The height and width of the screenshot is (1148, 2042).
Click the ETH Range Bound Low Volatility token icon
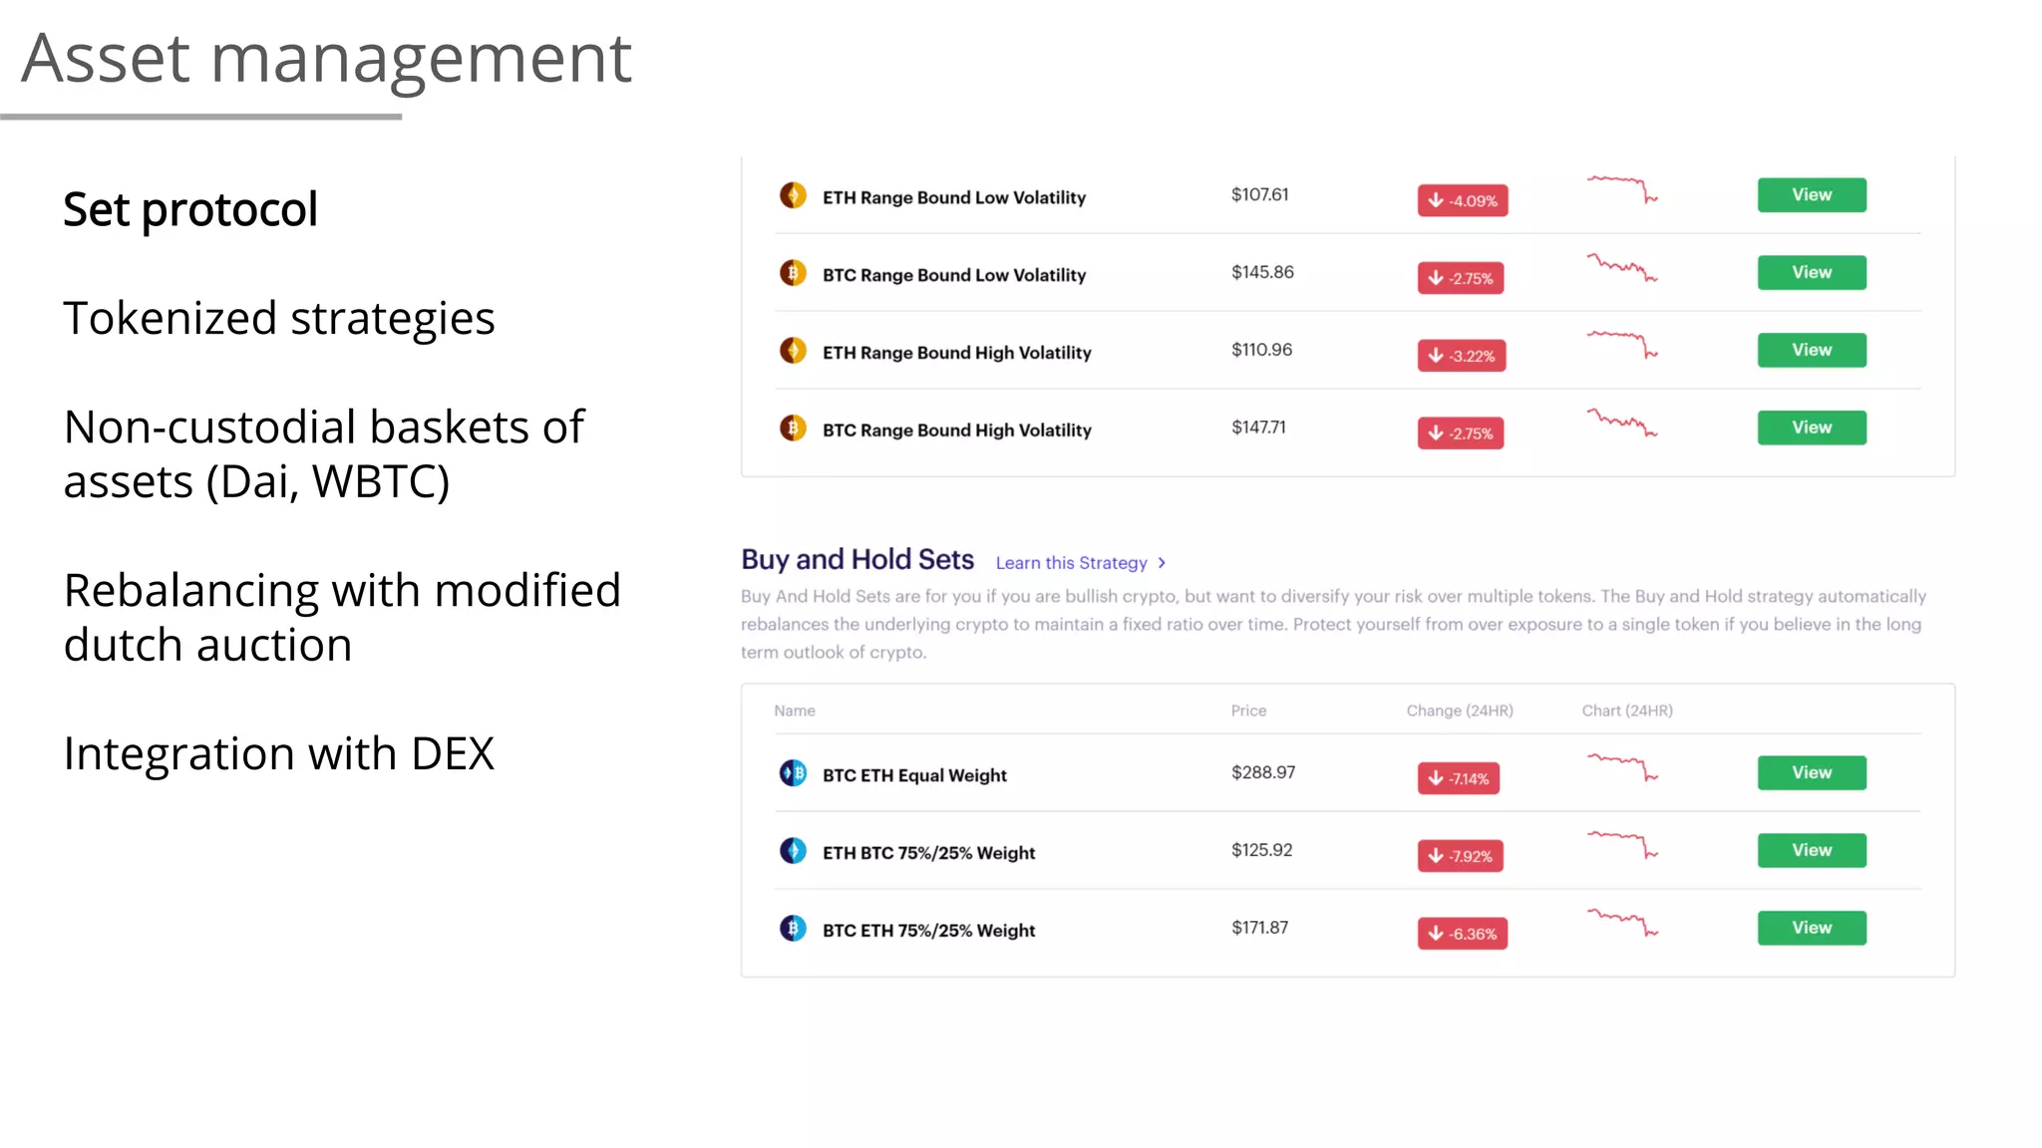point(793,195)
